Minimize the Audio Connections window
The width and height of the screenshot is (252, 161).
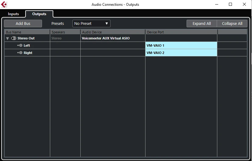pyautogui.click(x=217, y=4)
